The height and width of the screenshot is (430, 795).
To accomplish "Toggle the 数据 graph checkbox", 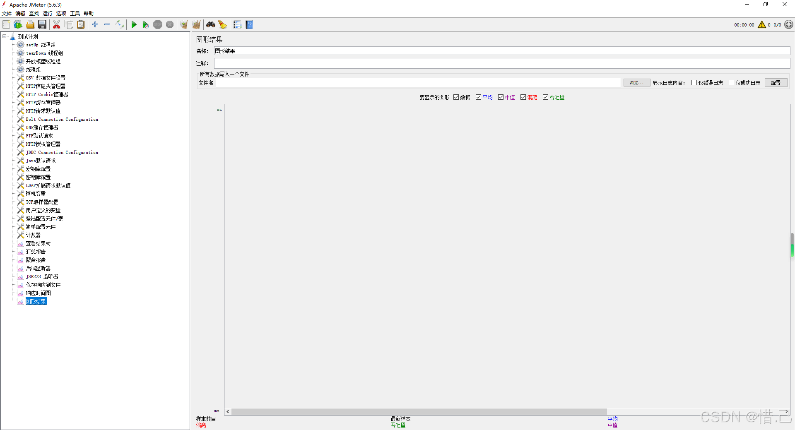I will (x=456, y=97).
